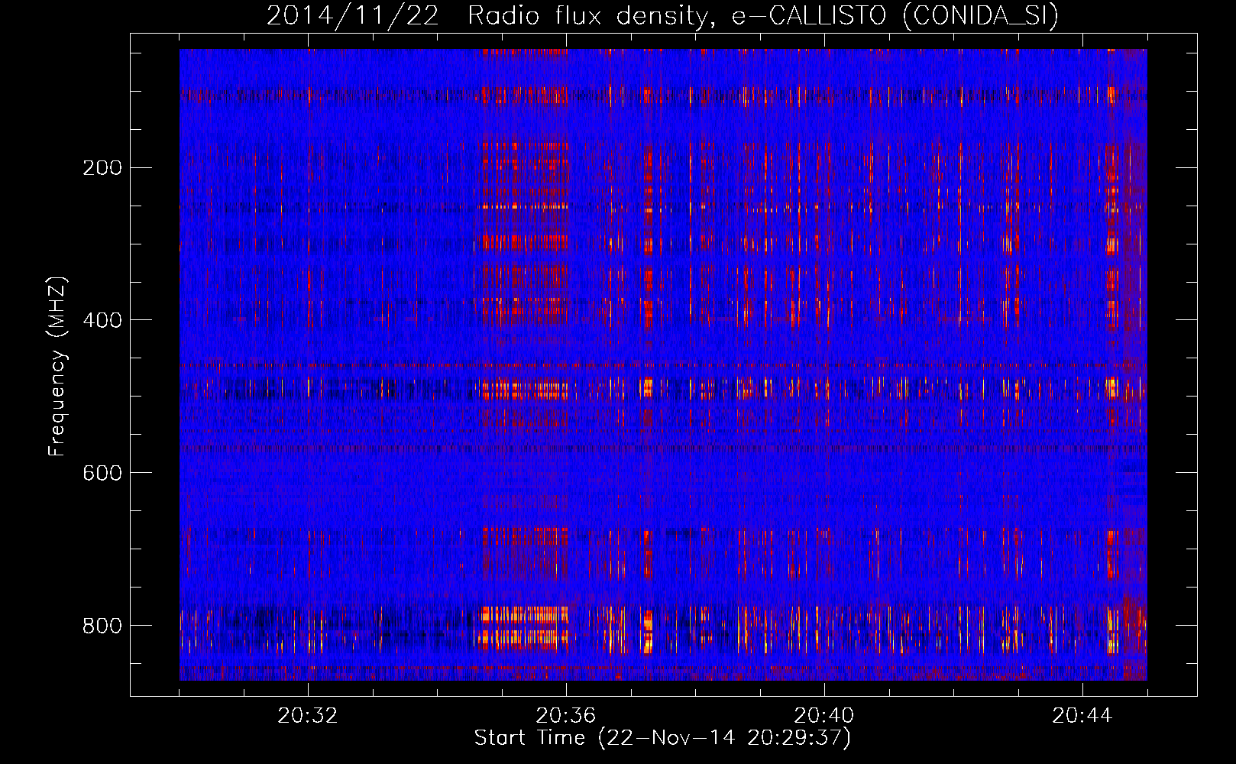Click the 20:40 time tick label
The image size is (1236, 764).
coord(824,716)
